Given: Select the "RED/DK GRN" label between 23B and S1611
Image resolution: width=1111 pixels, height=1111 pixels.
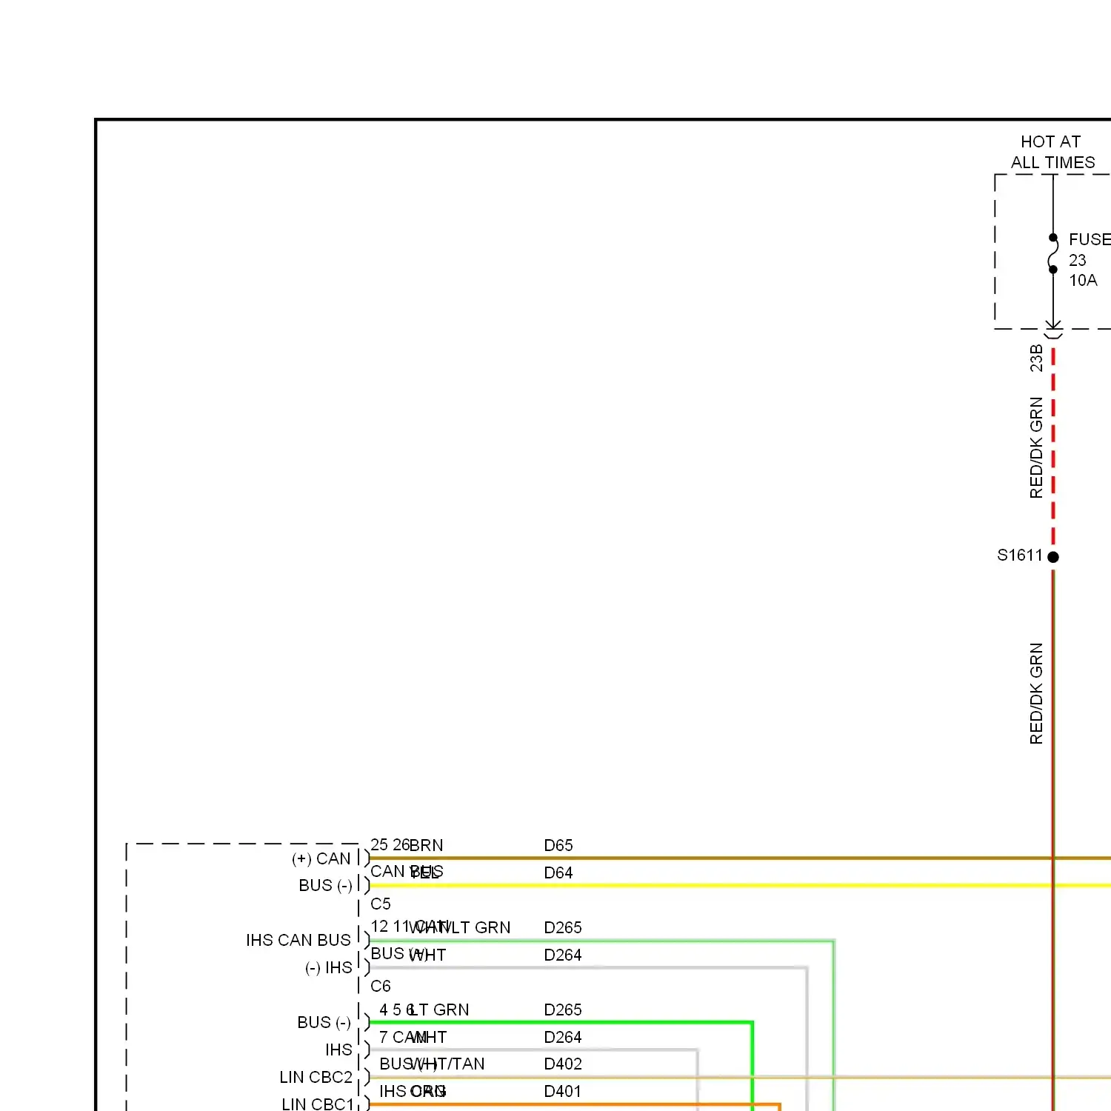Looking at the screenshot, I should coord(1036,447).
